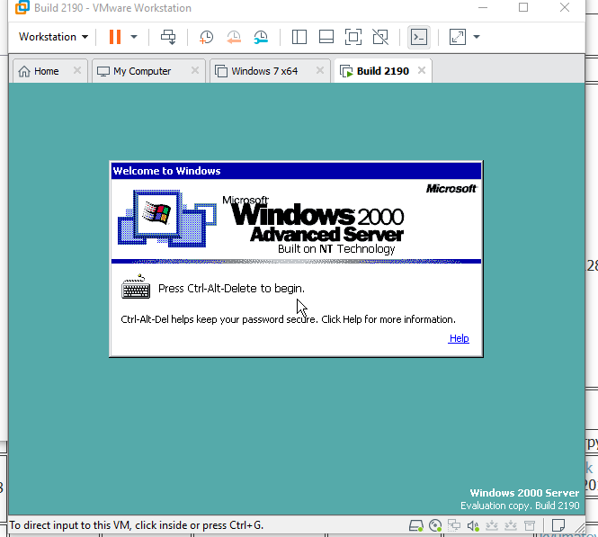Click the Help link in Welcome dialog
This screenshot has width=598, height=537.
(x=459, y=338)
